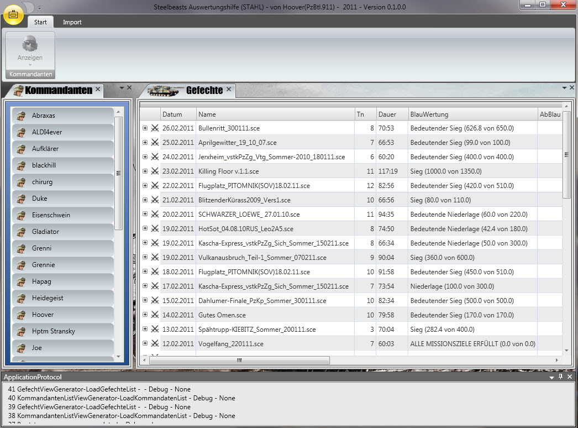This screenshot has height=428, width=578.
Task: Expand the Aprilgewitter_19_10_07.sce row
Action: pos(145,143)
